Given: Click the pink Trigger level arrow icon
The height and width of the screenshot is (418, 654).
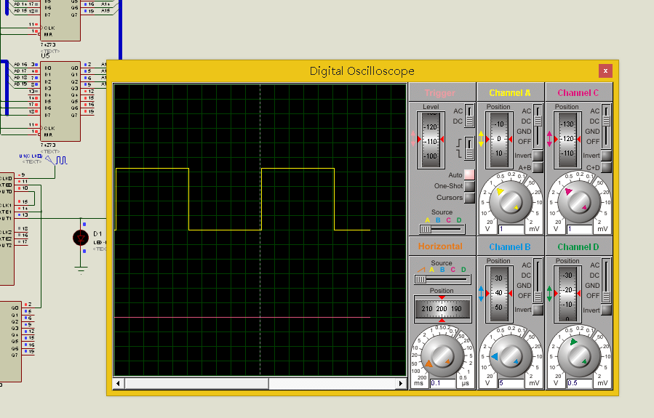Looking at the screenshot, I should pyautogui.click(x=413, y=139).
